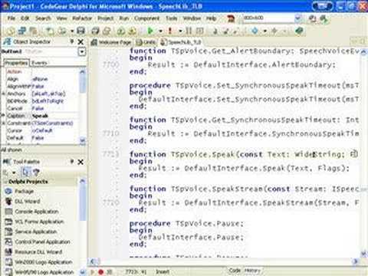Click the Object Inspector scrollbar up arrow
This screenshot has height=276, width=368.
click(x=82, y=72)
